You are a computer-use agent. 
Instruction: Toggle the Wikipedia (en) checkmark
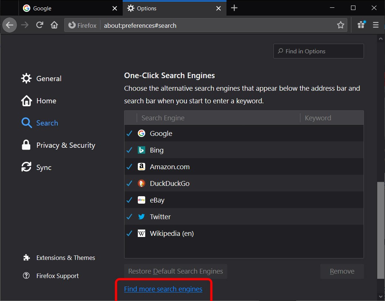coord(129,234)
